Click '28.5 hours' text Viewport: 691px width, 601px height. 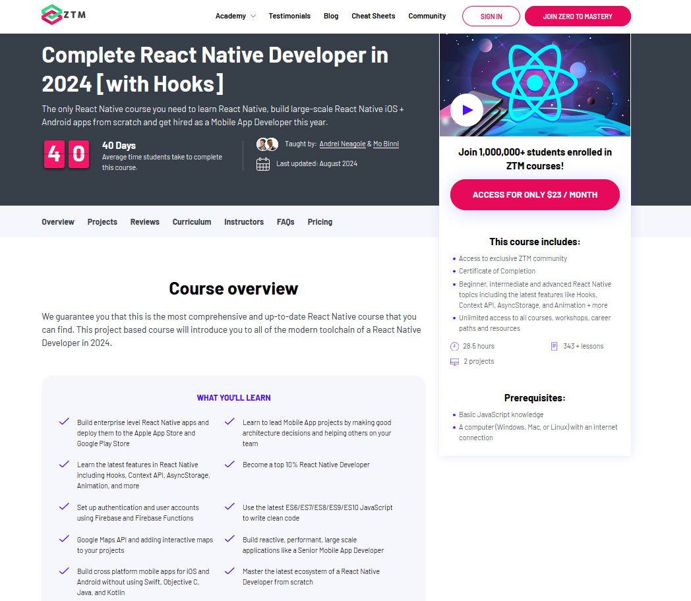point(479,347)
